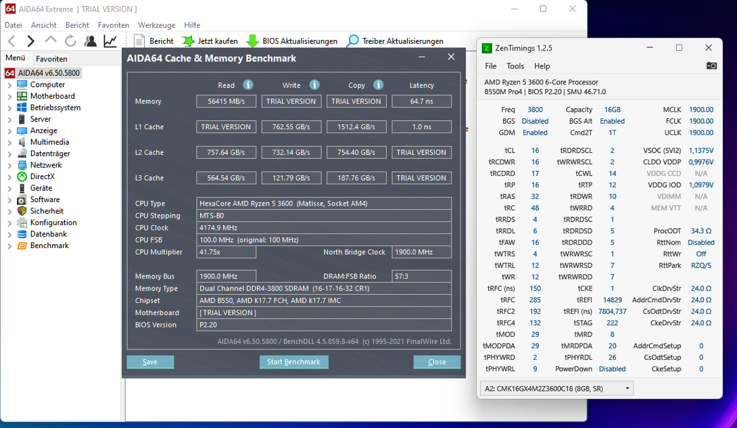The image size is (737, 428).
Task: Click the Jetzt kaufen toolbar label
Action: [x=218, y=41]
